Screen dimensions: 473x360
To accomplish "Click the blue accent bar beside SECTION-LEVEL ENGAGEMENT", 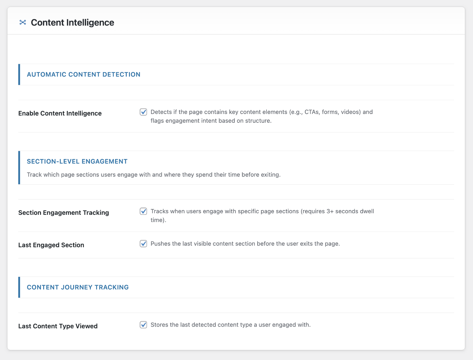I will [19, 167].
